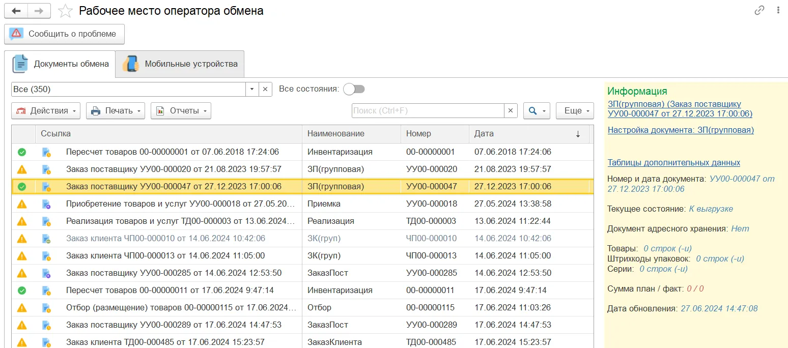Open the Действия dropdown menu
The width and height of the screenshot is (788, 348).
coord(46,110)
